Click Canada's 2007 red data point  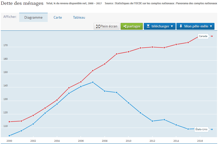tap(93, 71)
